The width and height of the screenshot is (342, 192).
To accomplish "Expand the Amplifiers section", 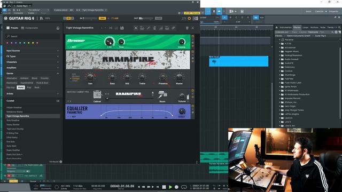I will [58, 68].
